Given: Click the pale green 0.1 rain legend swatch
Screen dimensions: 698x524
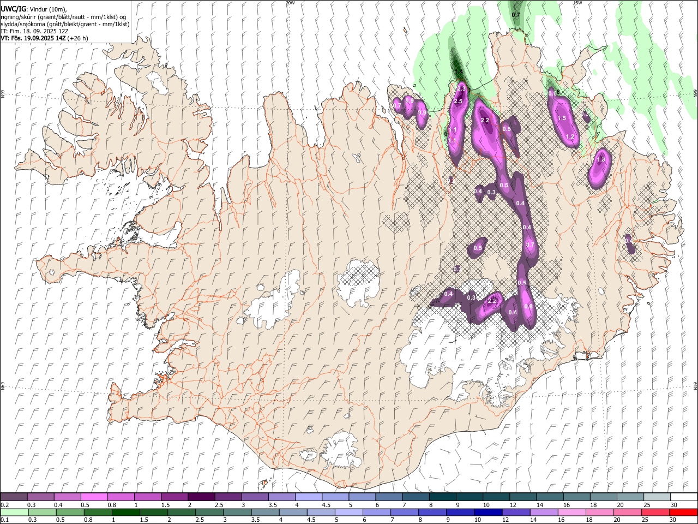Looking at the screenshot, I should tap(15, 512).
